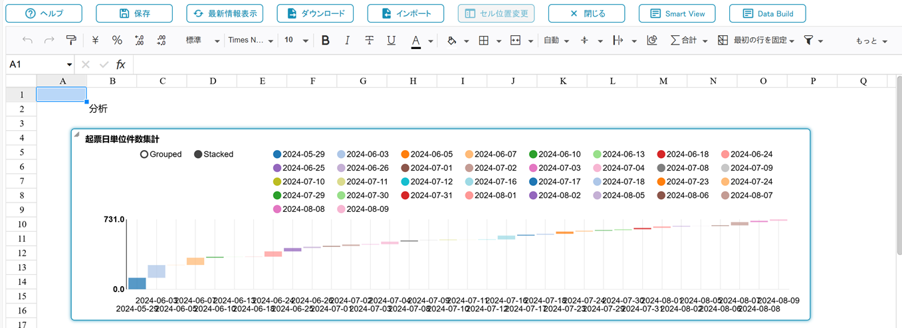Apply strikethrough to text
This screenshot has height=328, width=902.
pos(369,41)
